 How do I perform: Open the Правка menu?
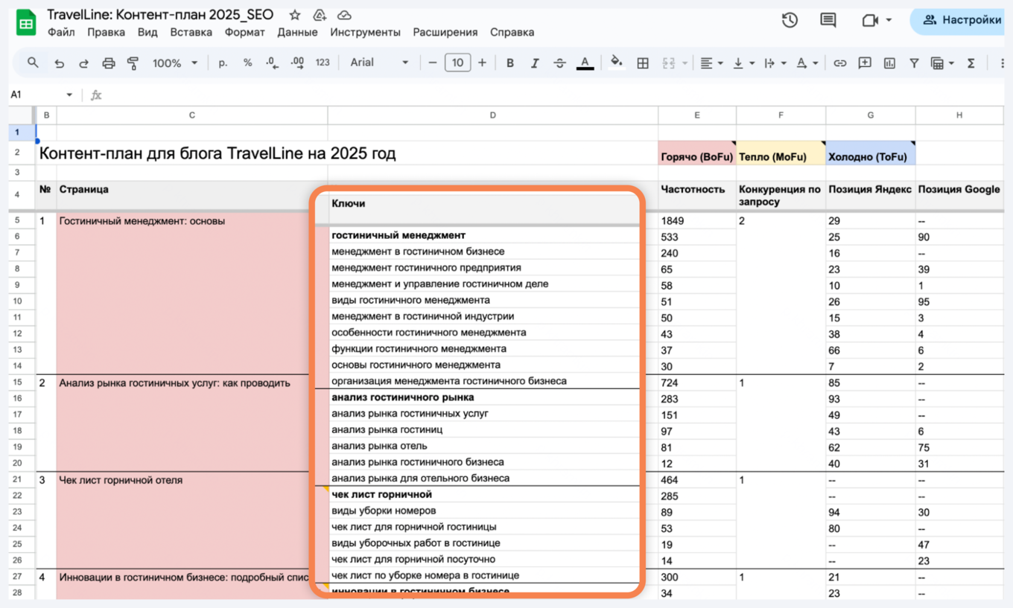(106, 32)
